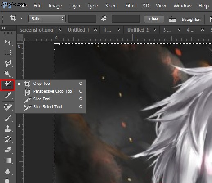Open the Select menu
Image resolution: width=212 pixels, height=183 pixels.
click(111, 6)
